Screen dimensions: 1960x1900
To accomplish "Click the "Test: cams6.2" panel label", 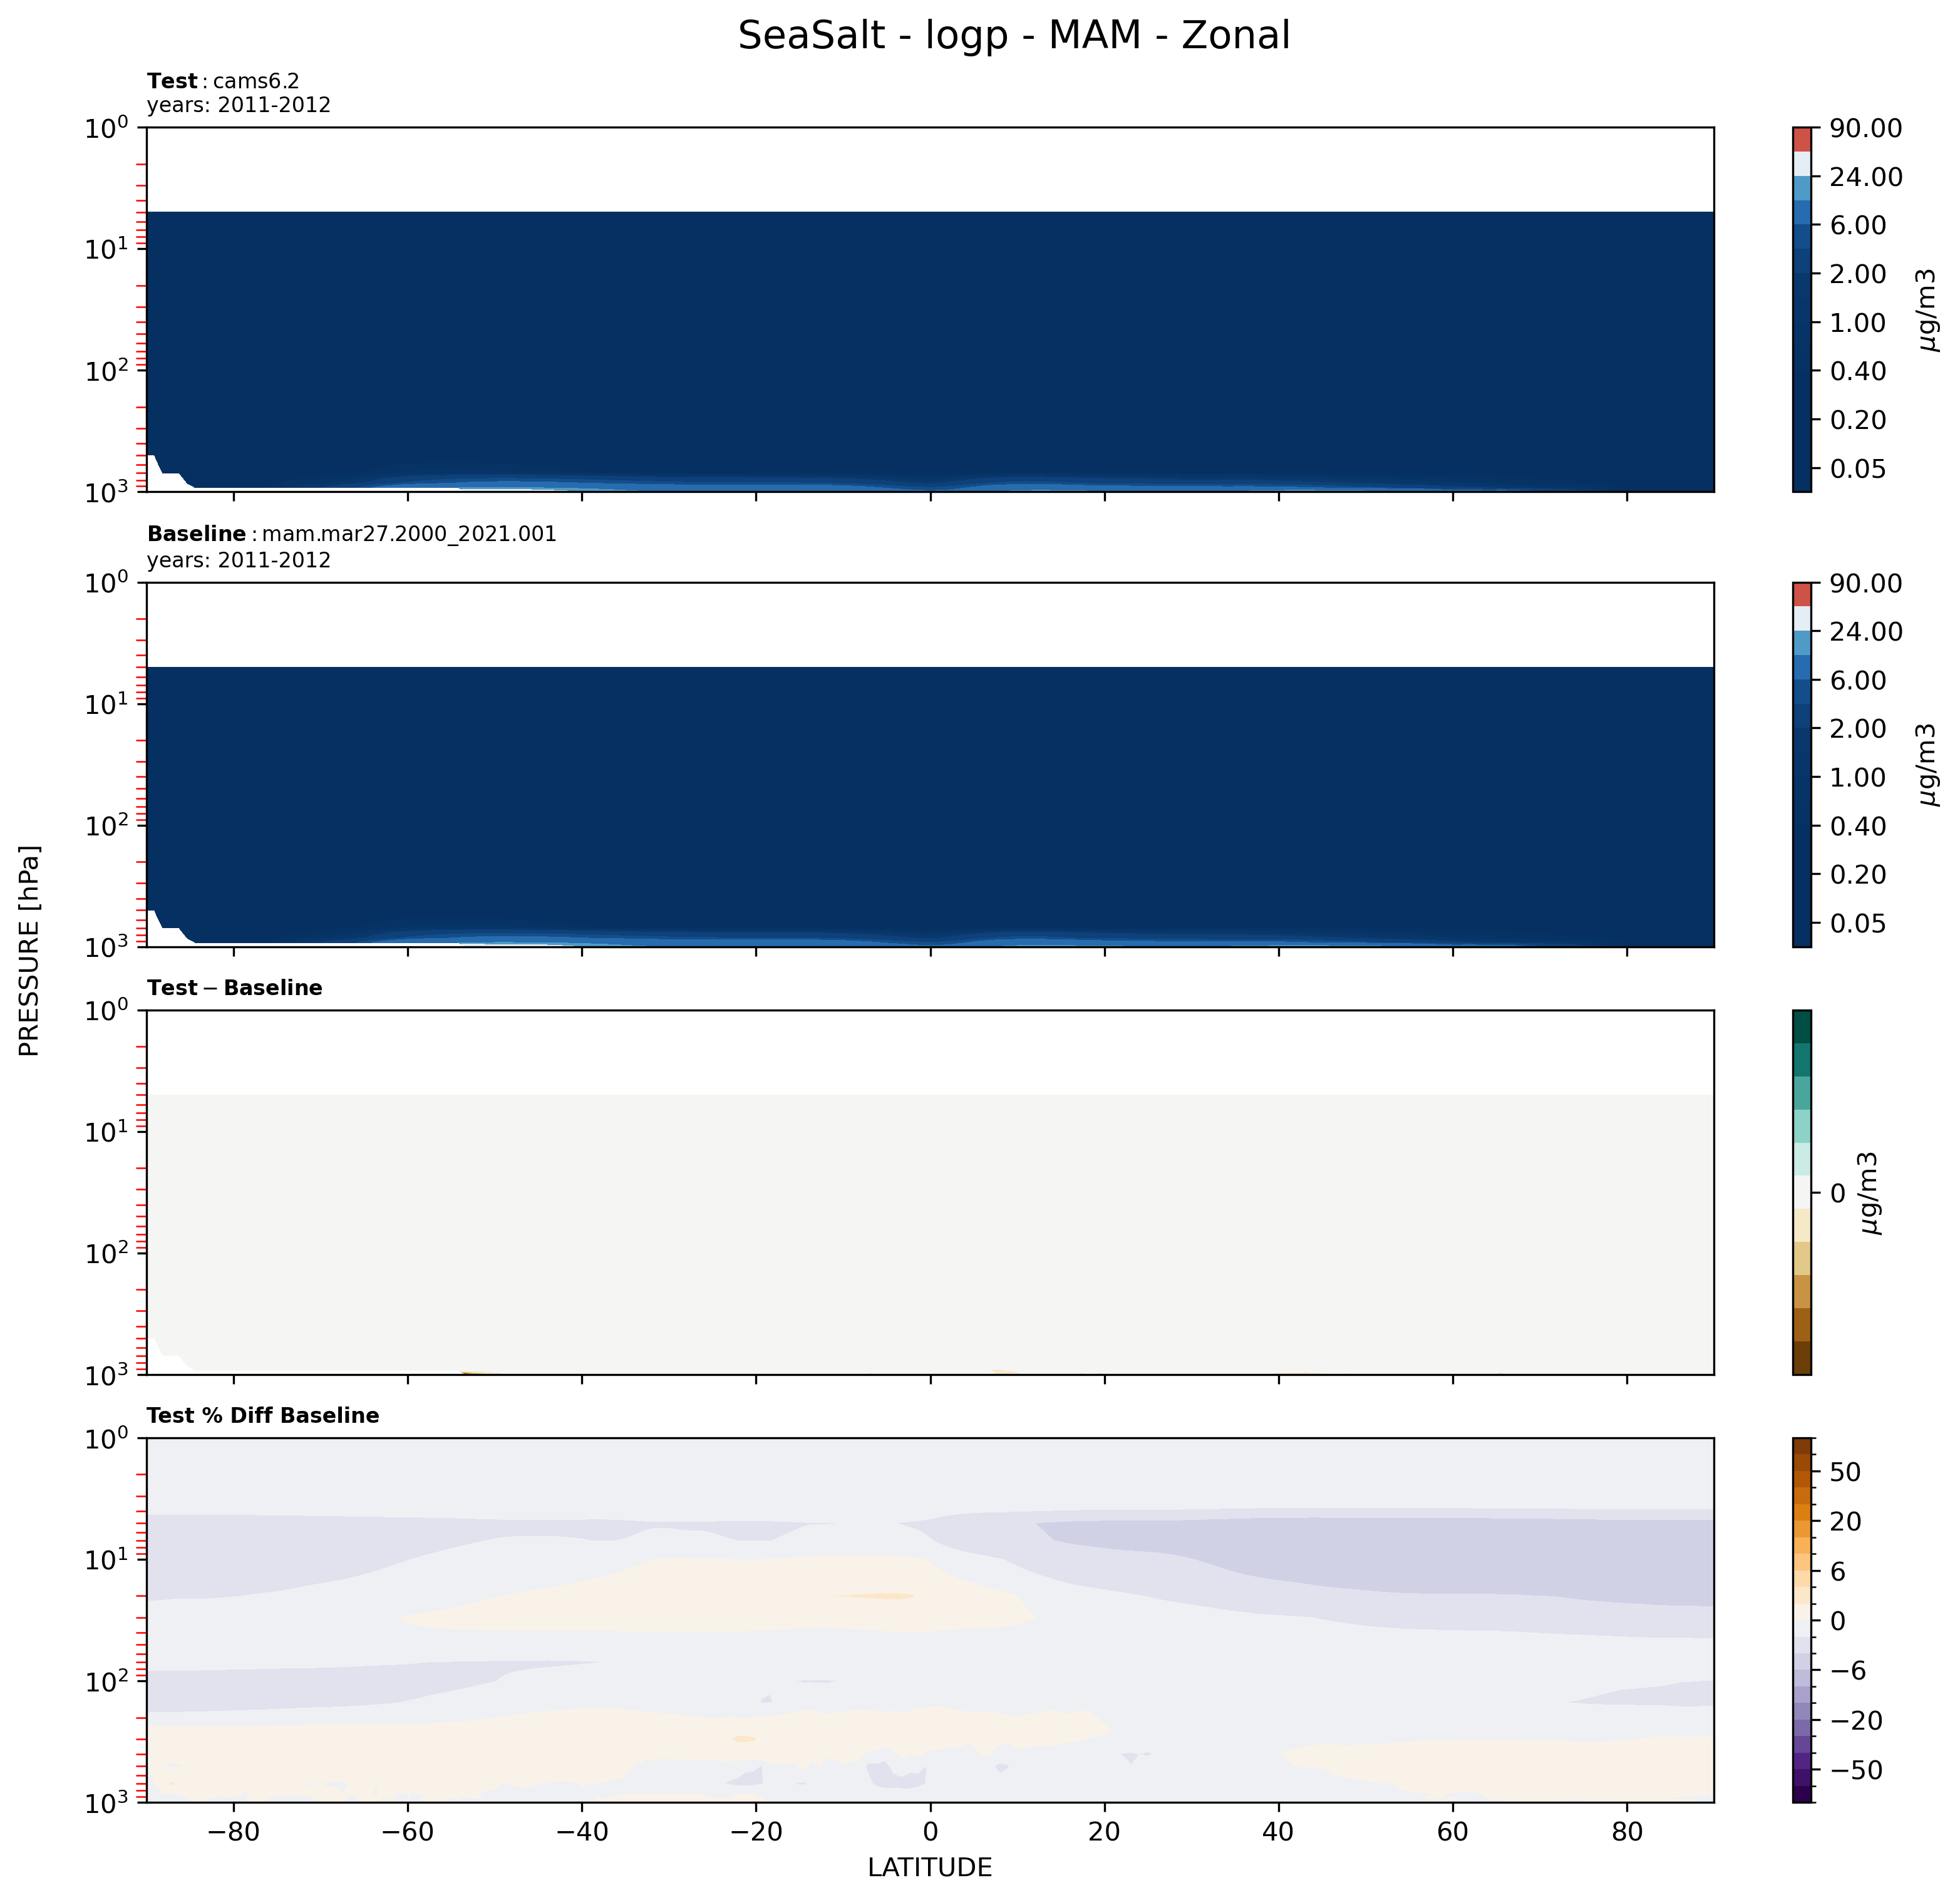I will coord(223,81).
